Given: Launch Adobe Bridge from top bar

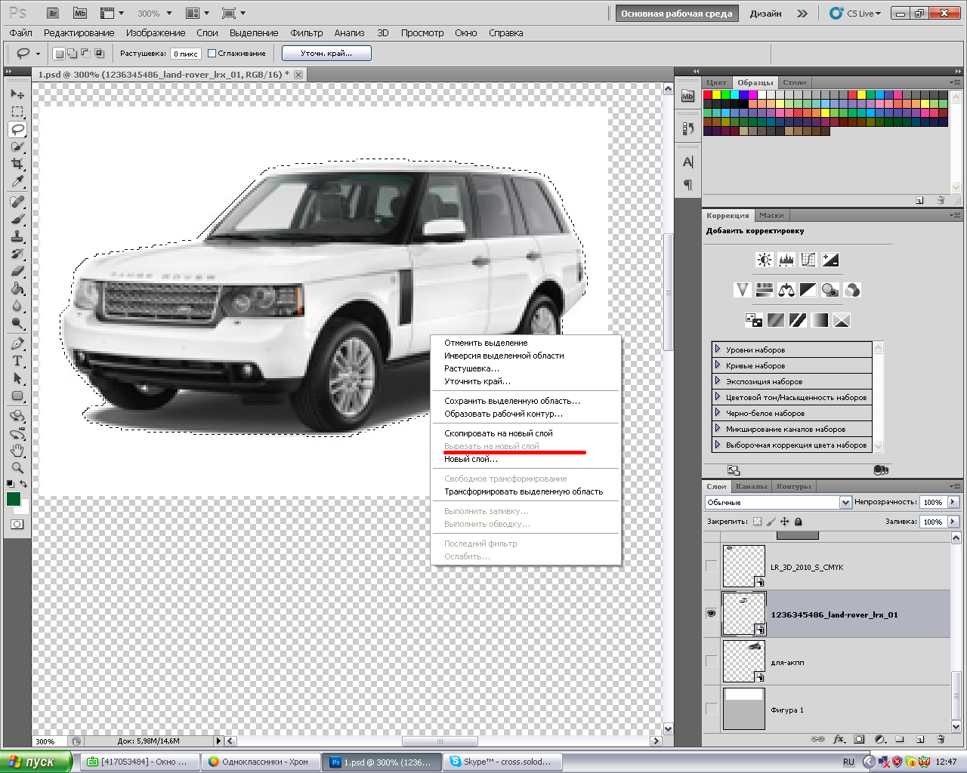Looking at the screenshot, I should [x=53, y=13].
